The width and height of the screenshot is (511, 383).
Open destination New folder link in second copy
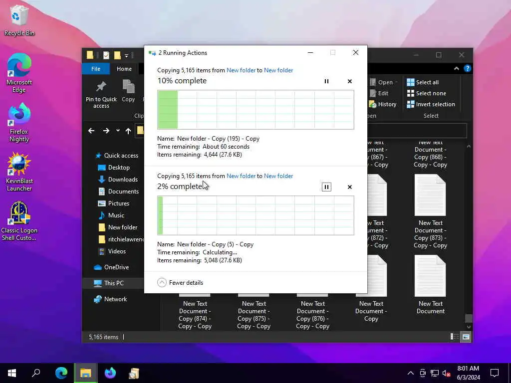coord(278,176)
